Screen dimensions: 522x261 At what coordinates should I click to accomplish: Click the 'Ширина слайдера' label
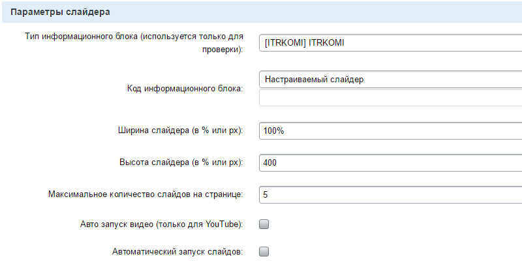tap(176, 130)
